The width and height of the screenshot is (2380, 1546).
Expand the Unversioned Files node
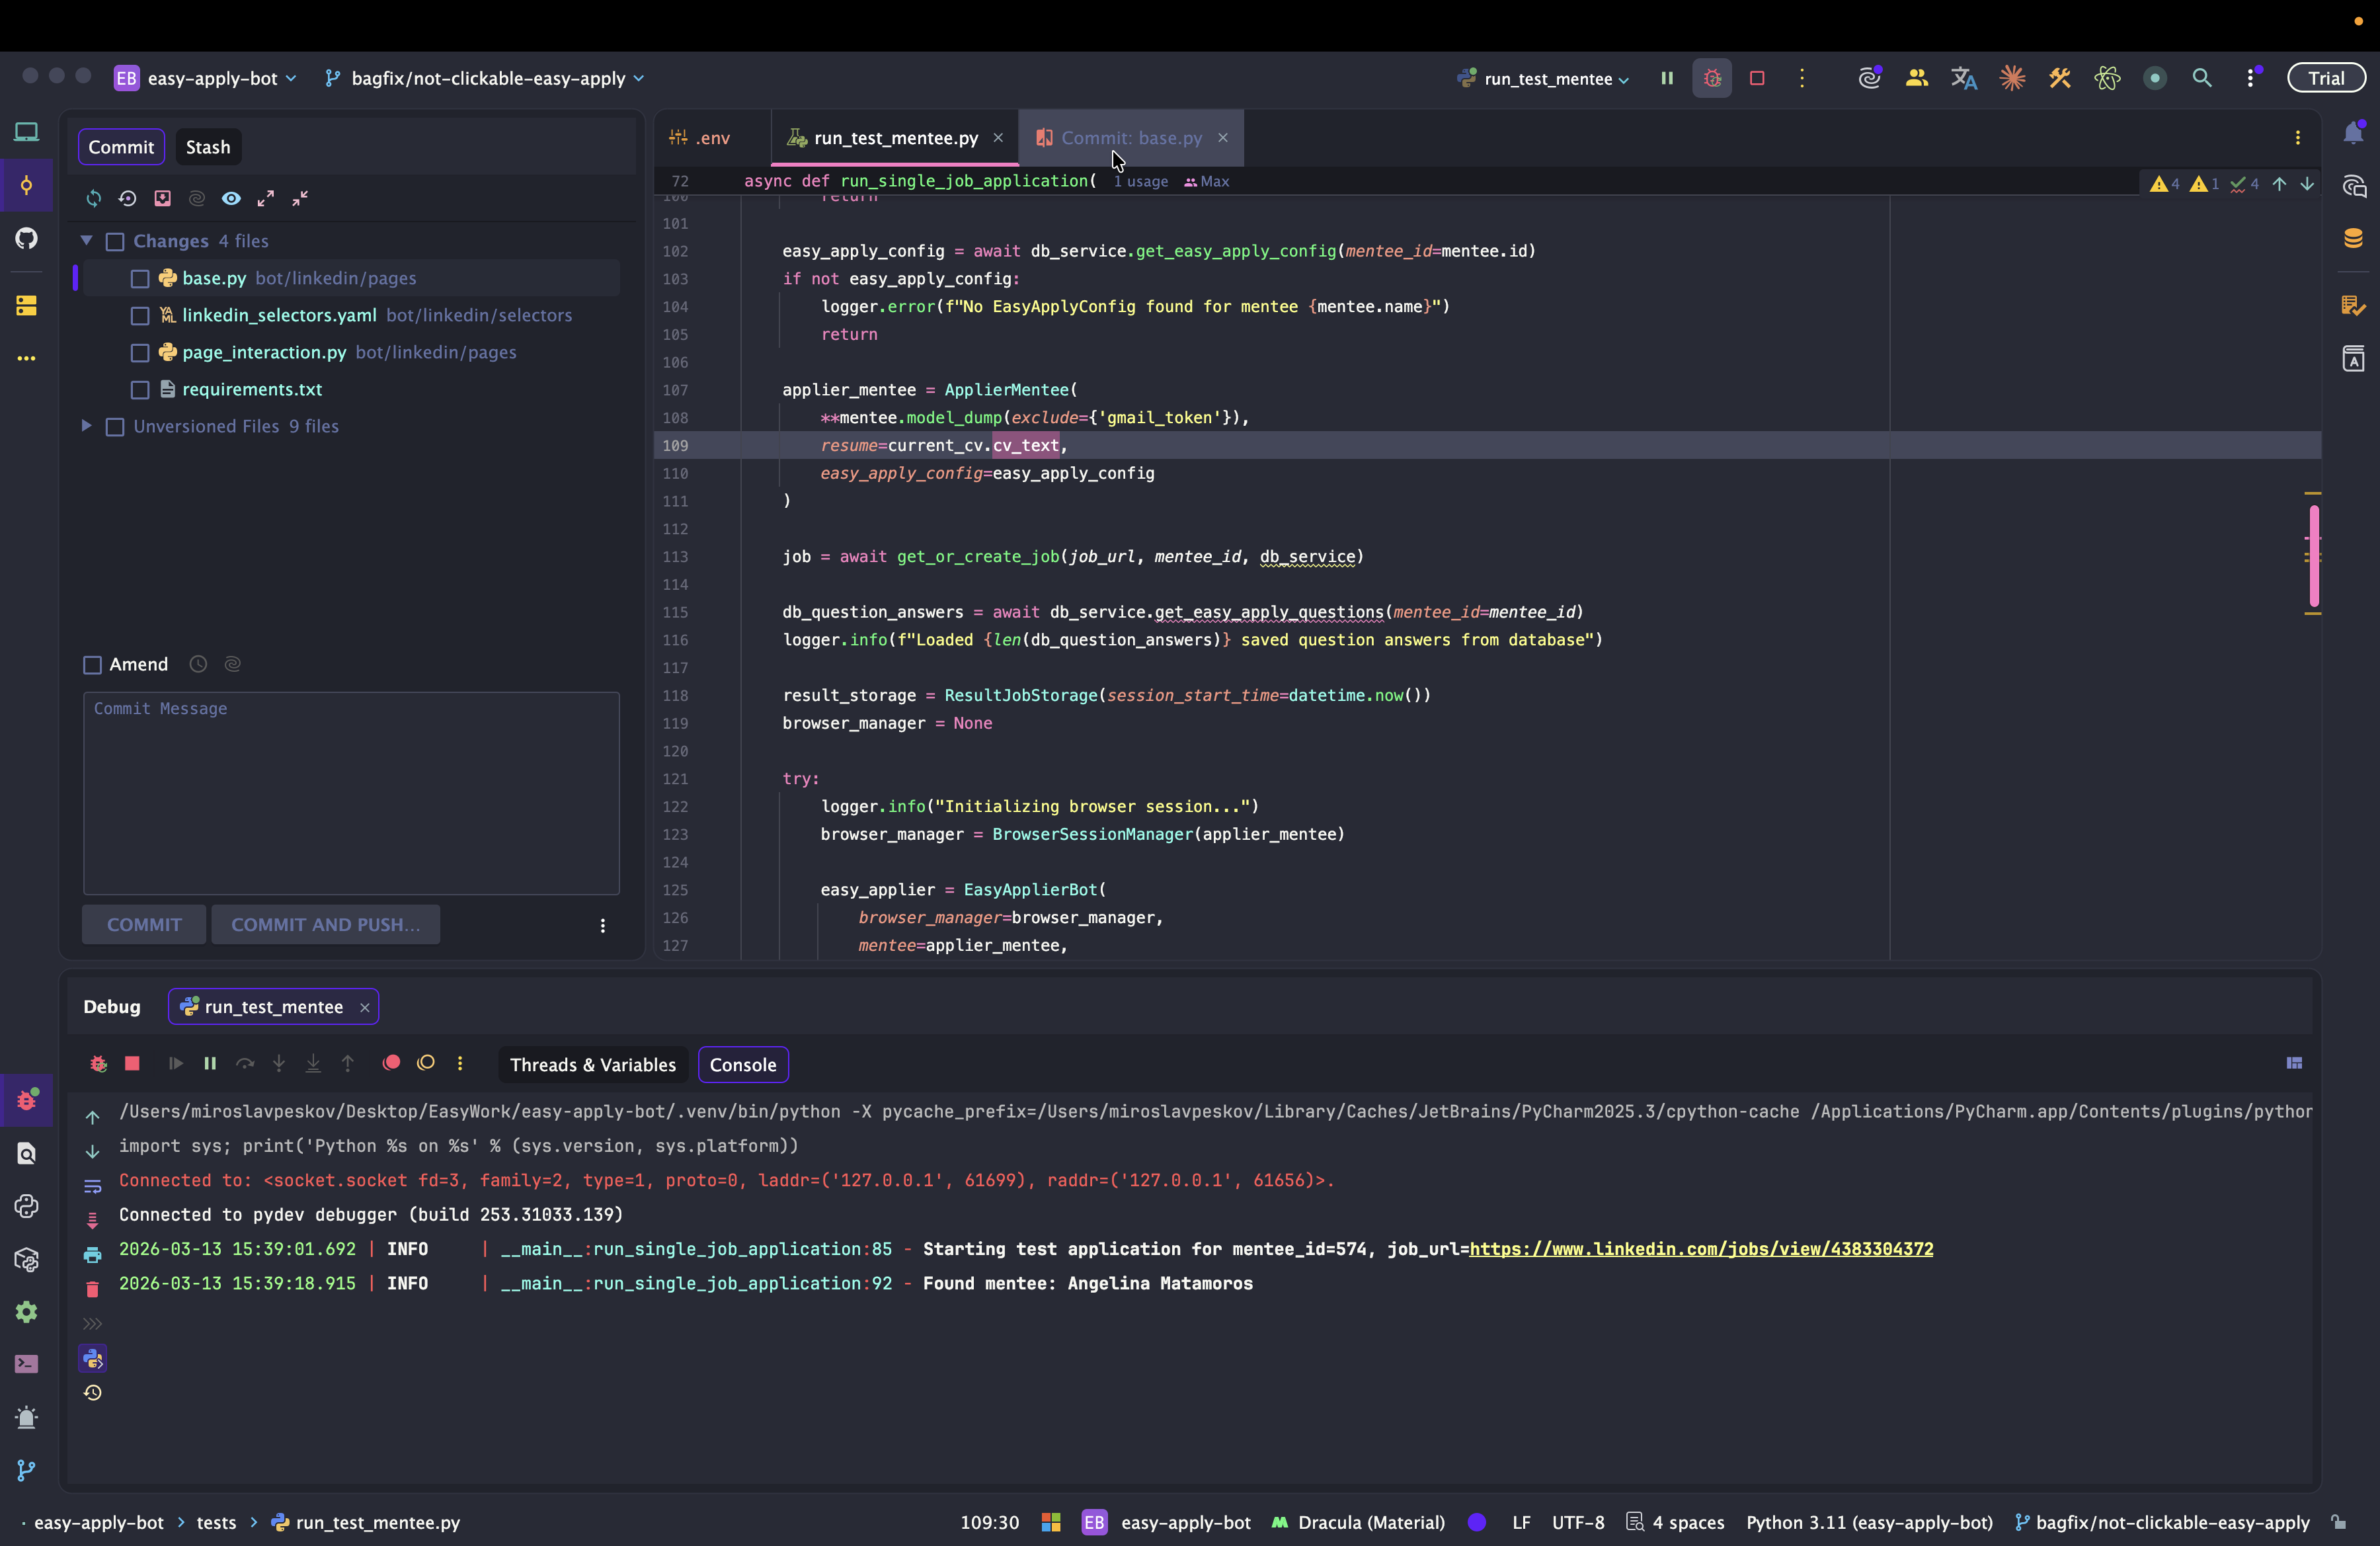point(87,426)
